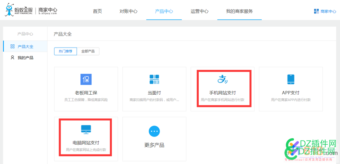Click the text 员工工伤保障，降低商家风险

[x=86, y=100]
